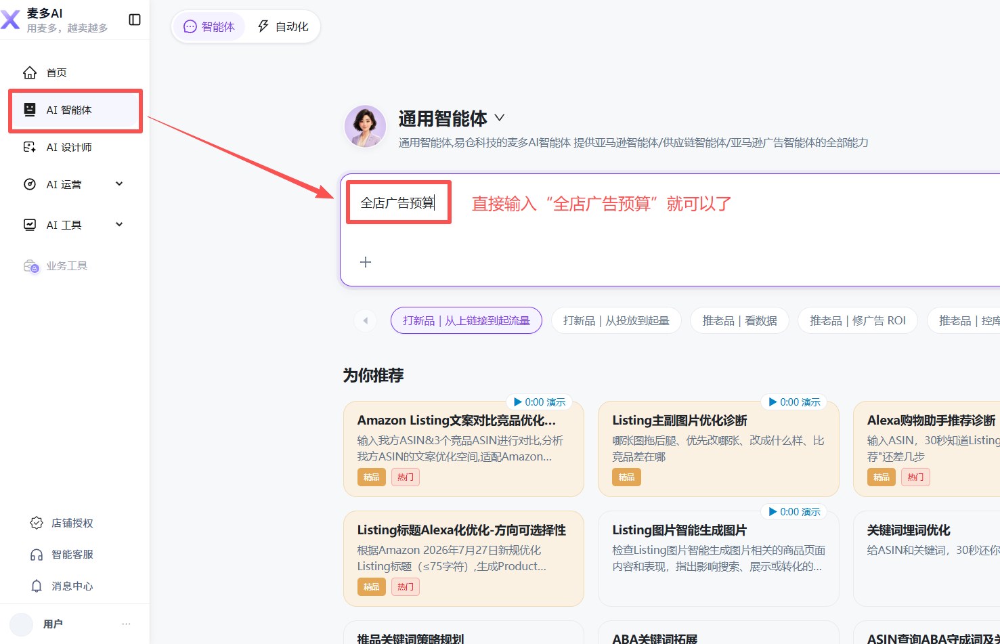The image size is (1000, 644).
Task: Select the 打新品 | 从投放到起量 chip
Action: coord(616,320)
